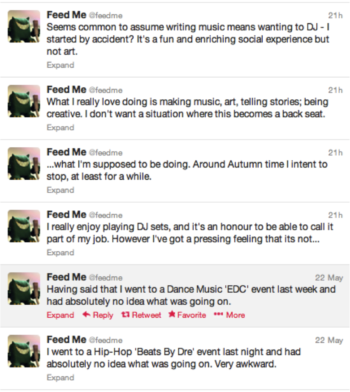Expand the 'Seems common to assume' tweet

(60, 65)
